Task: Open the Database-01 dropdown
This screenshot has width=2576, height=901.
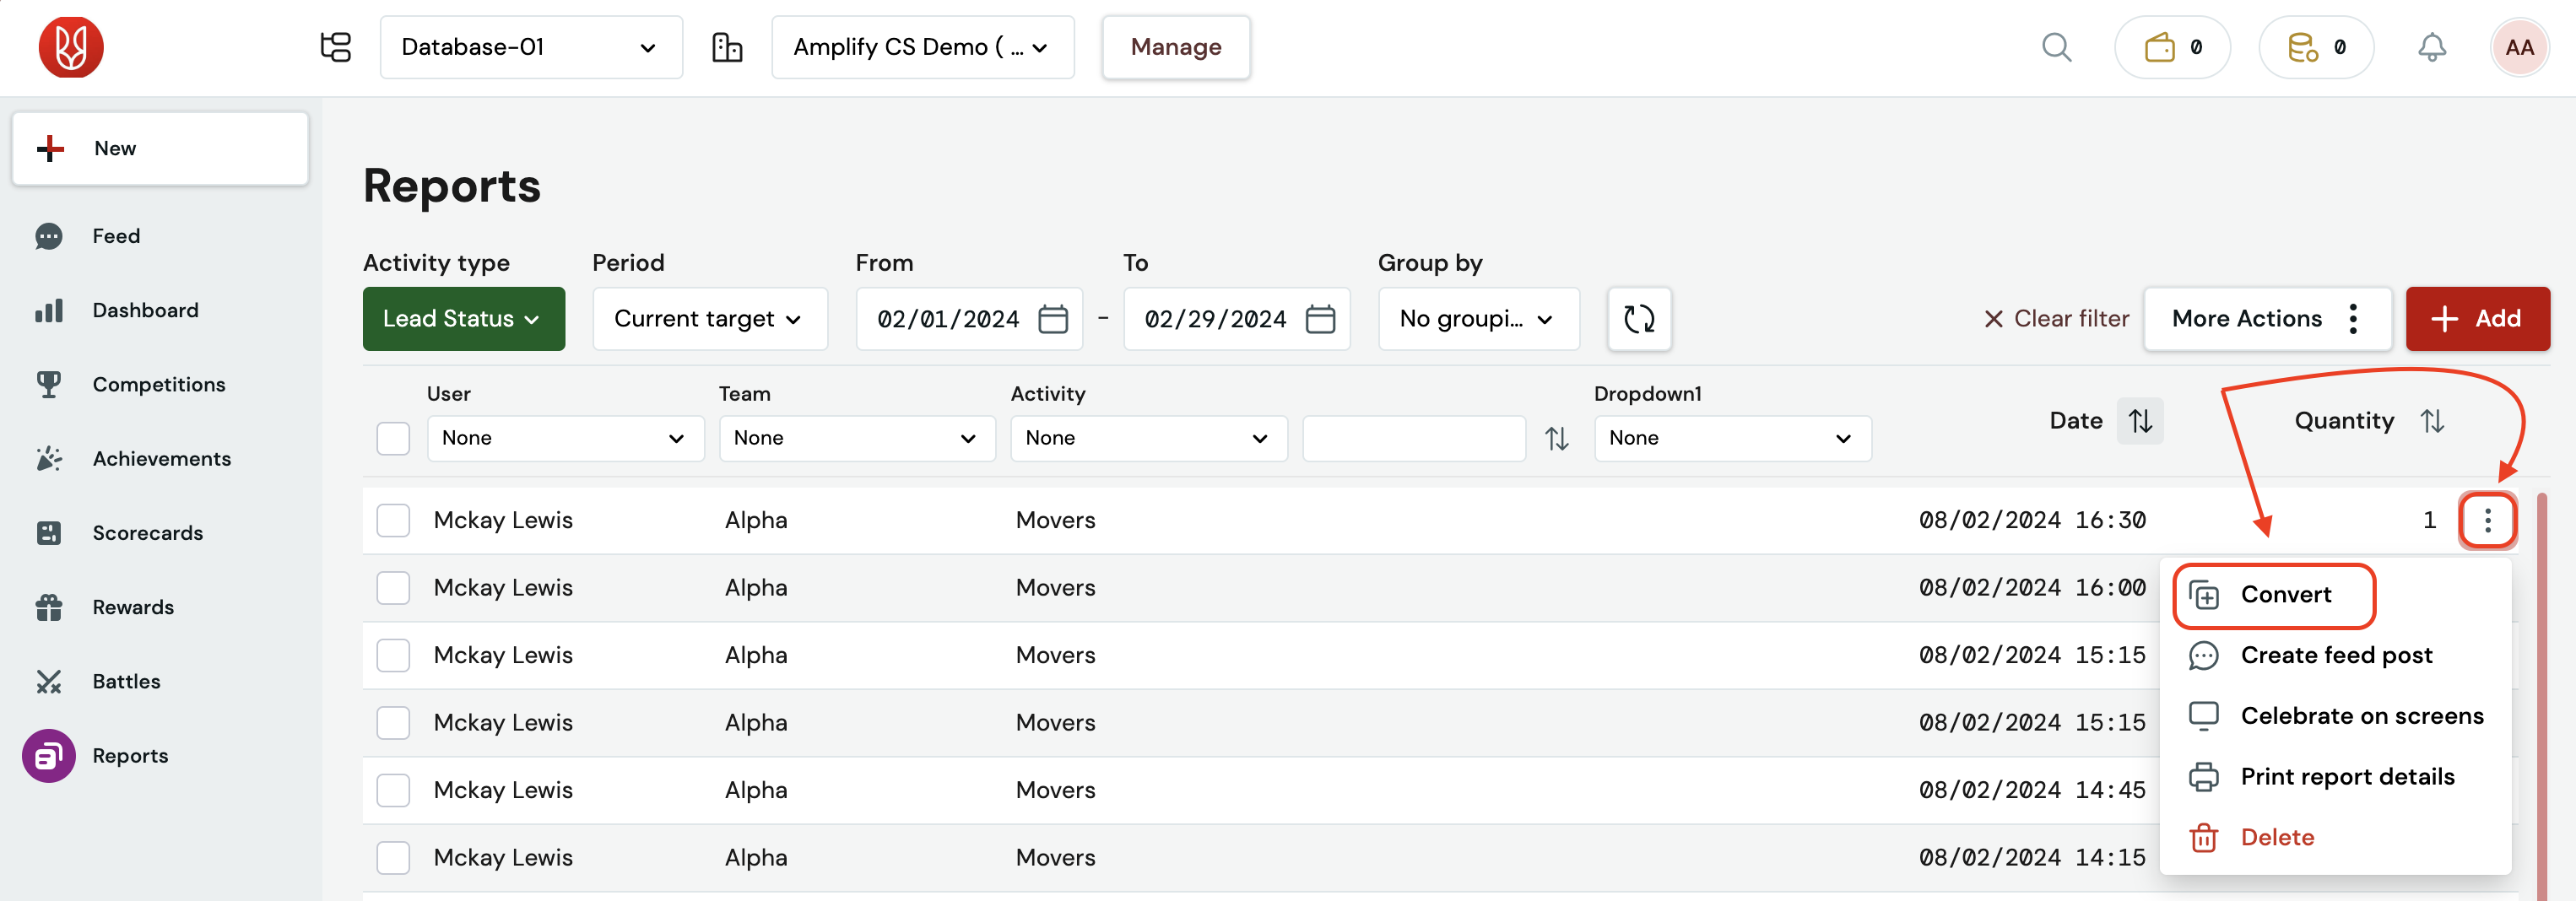Action: tap(531, 47)
